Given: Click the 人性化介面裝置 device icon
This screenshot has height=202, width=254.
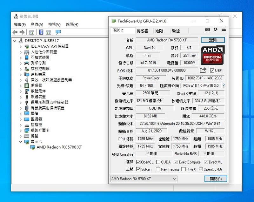Looking at the screenshot, I should pyautogui.click(x=27, y=52).
